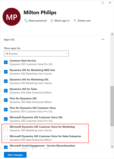Uncheck Dynamics 365 for Marketing MSE User
The width and height of the screenshot is (114, 159).
[6, 72]
